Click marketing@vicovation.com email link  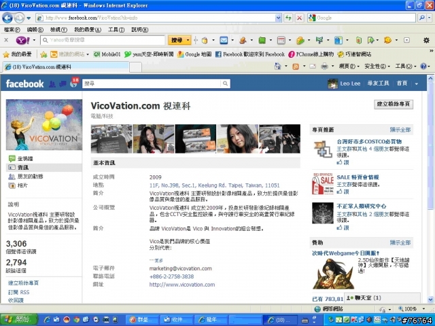(x=180, y=268)
